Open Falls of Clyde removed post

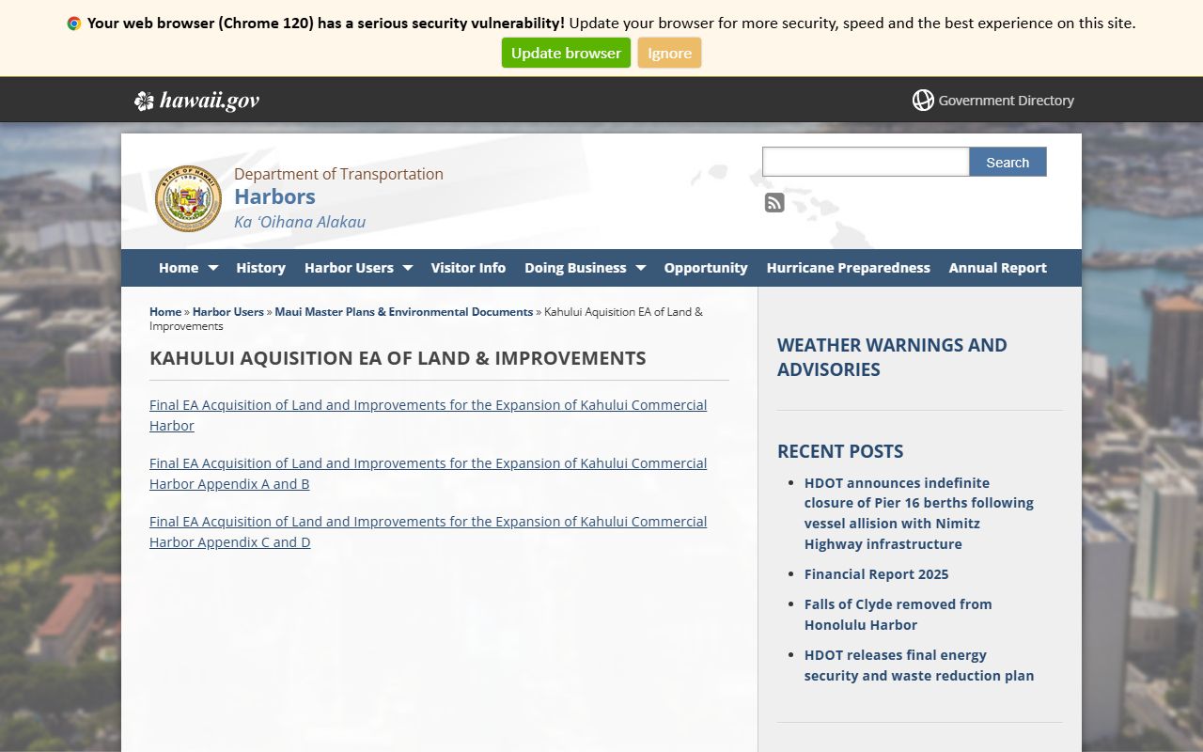(898, 615)
